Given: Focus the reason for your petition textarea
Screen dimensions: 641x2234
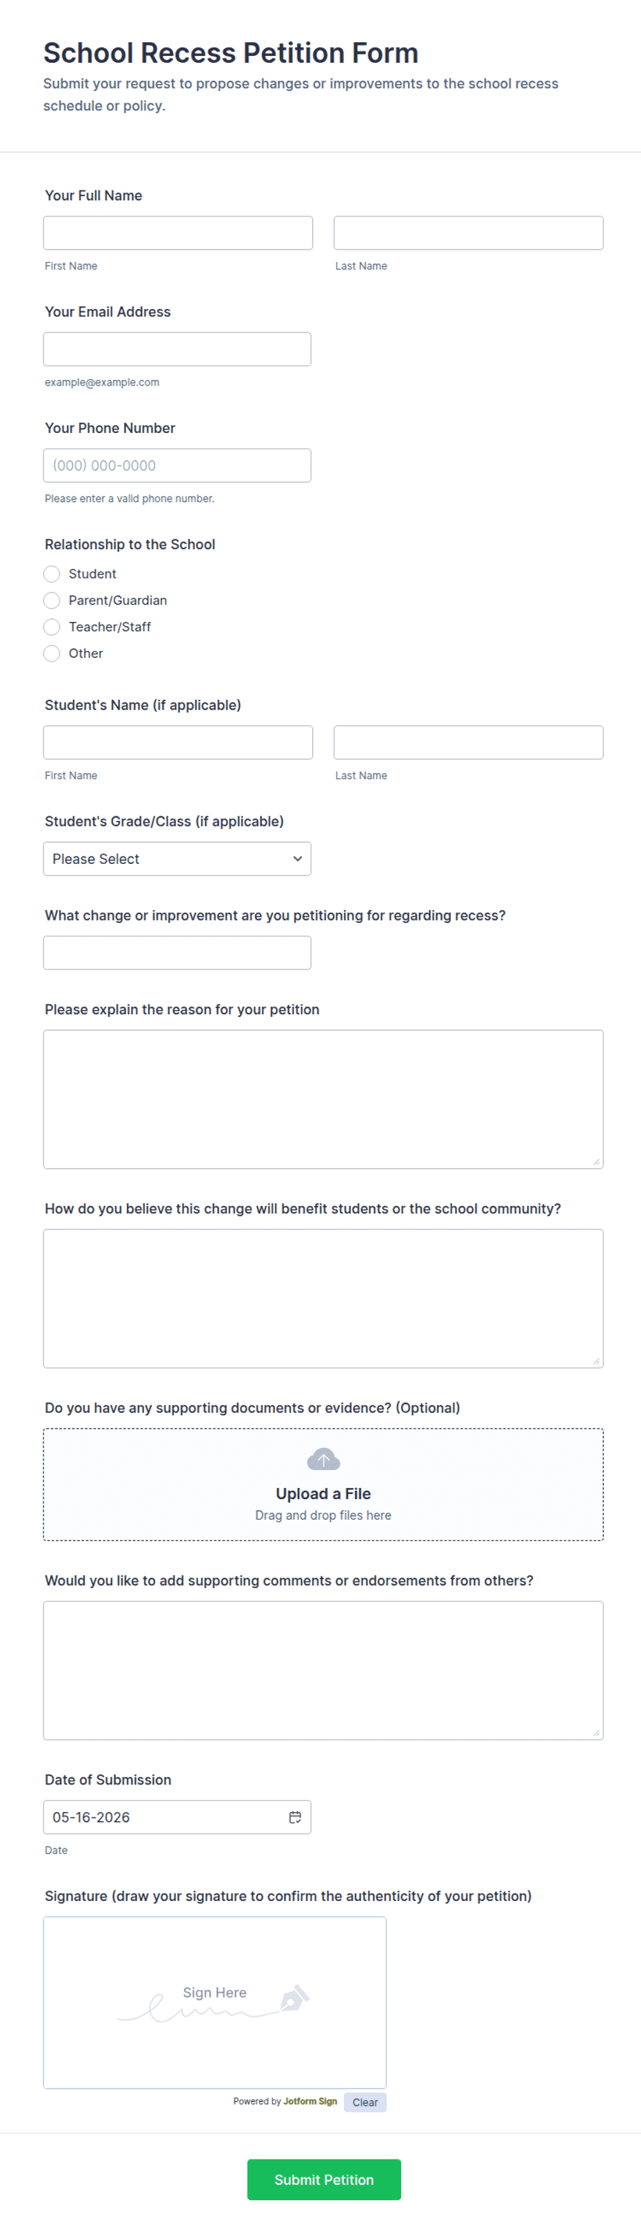Looking at the screenshot, I should 323,1100.
